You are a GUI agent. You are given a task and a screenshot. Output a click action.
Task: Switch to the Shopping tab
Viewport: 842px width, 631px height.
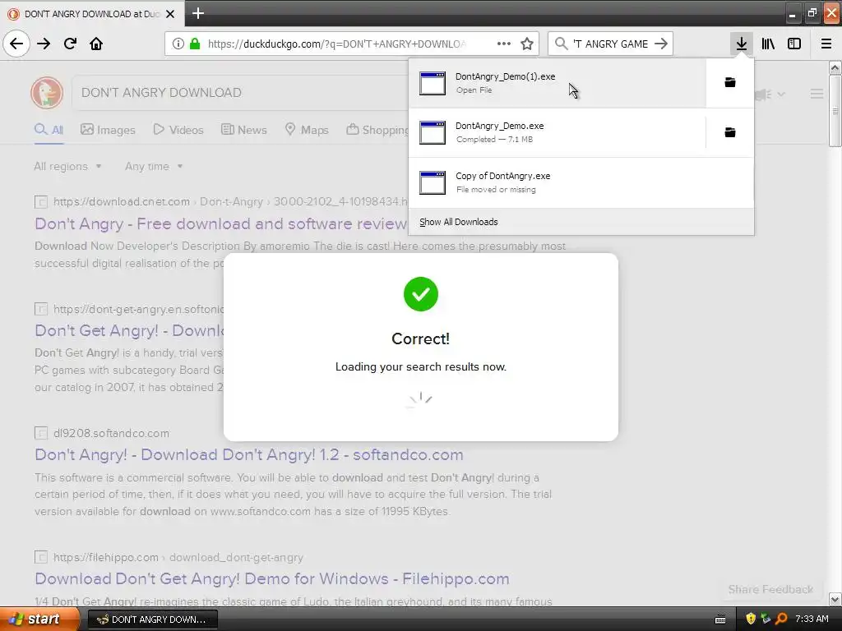377,130
